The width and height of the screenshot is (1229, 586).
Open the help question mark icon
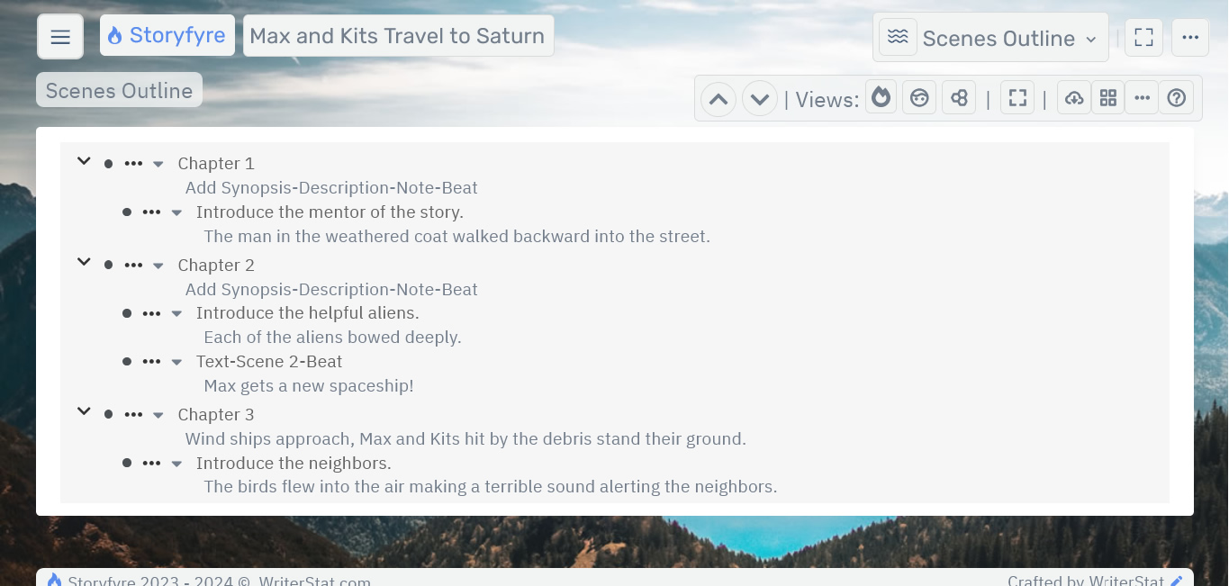pyautogui.click(x=1176, y=98)
